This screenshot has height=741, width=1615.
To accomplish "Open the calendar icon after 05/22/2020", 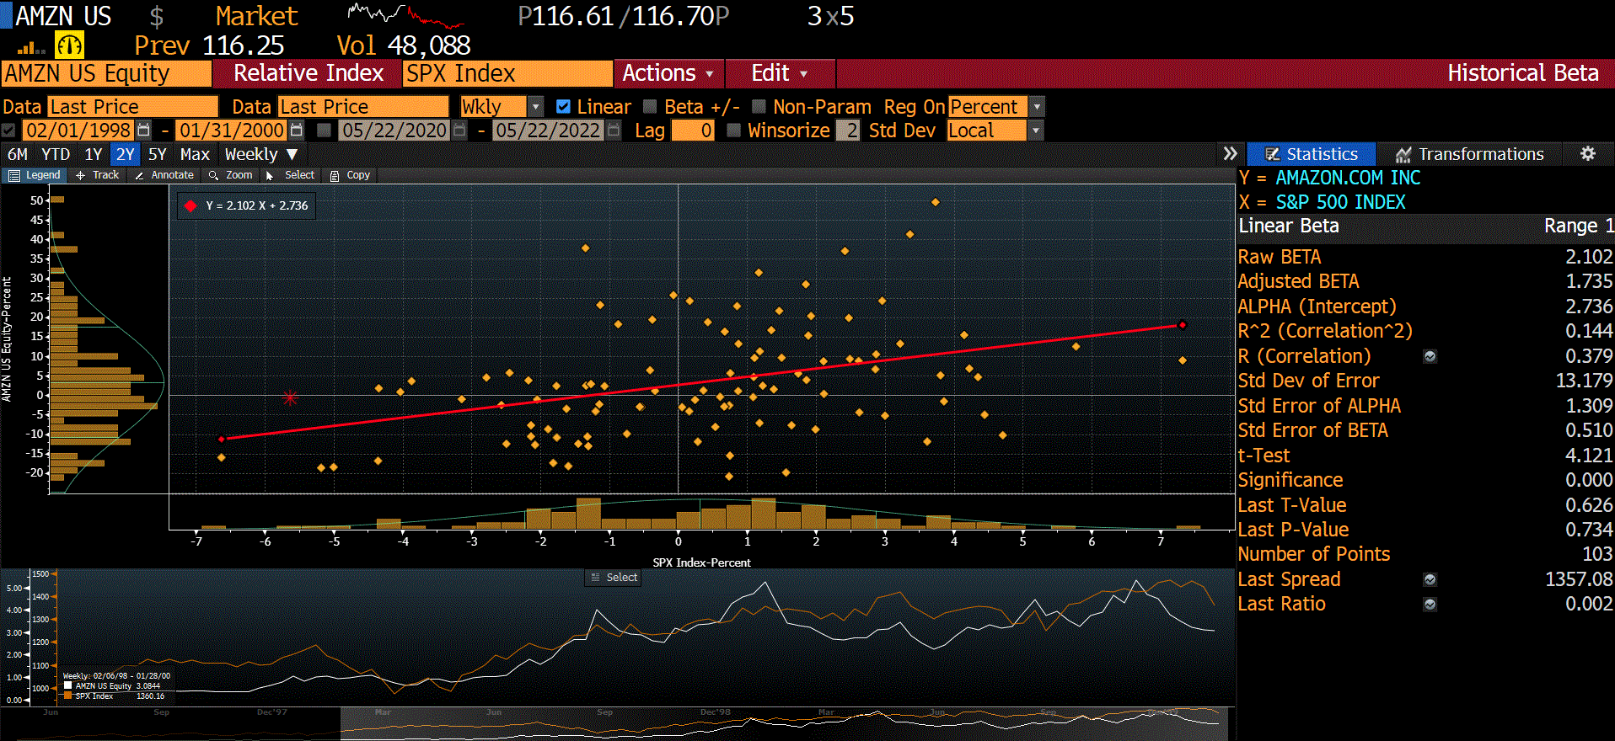I will (459, 131).
